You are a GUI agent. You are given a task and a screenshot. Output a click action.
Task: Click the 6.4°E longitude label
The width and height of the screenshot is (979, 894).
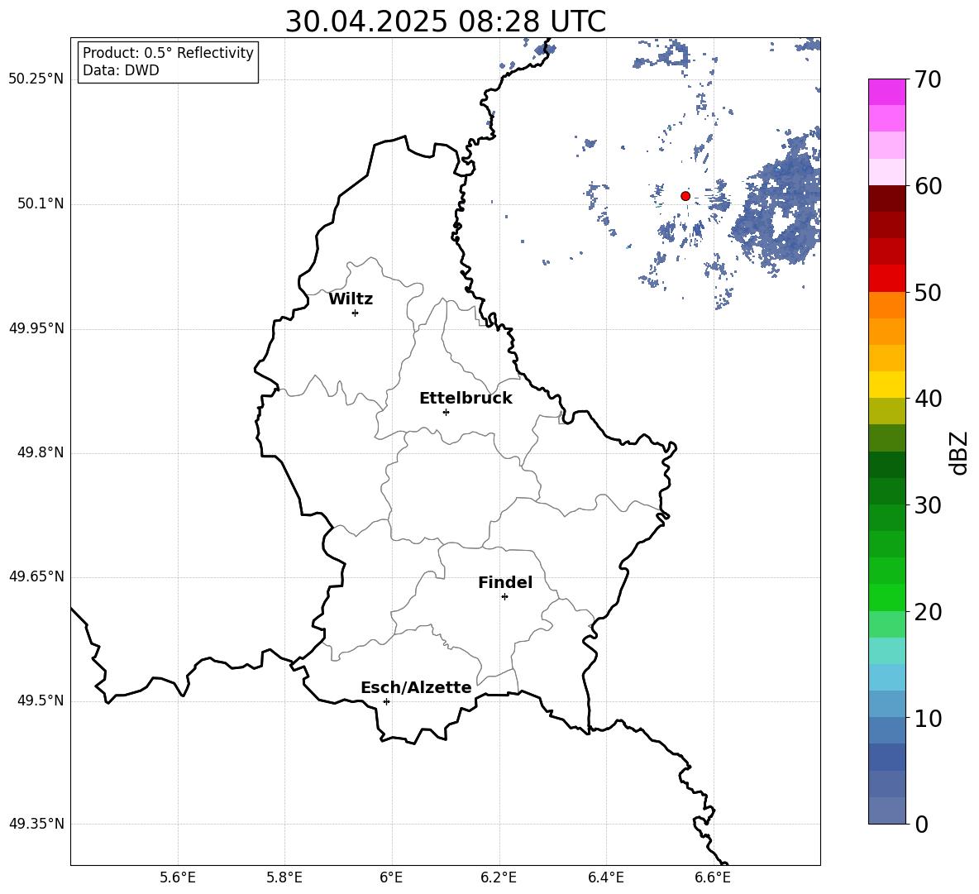(605, 877)
